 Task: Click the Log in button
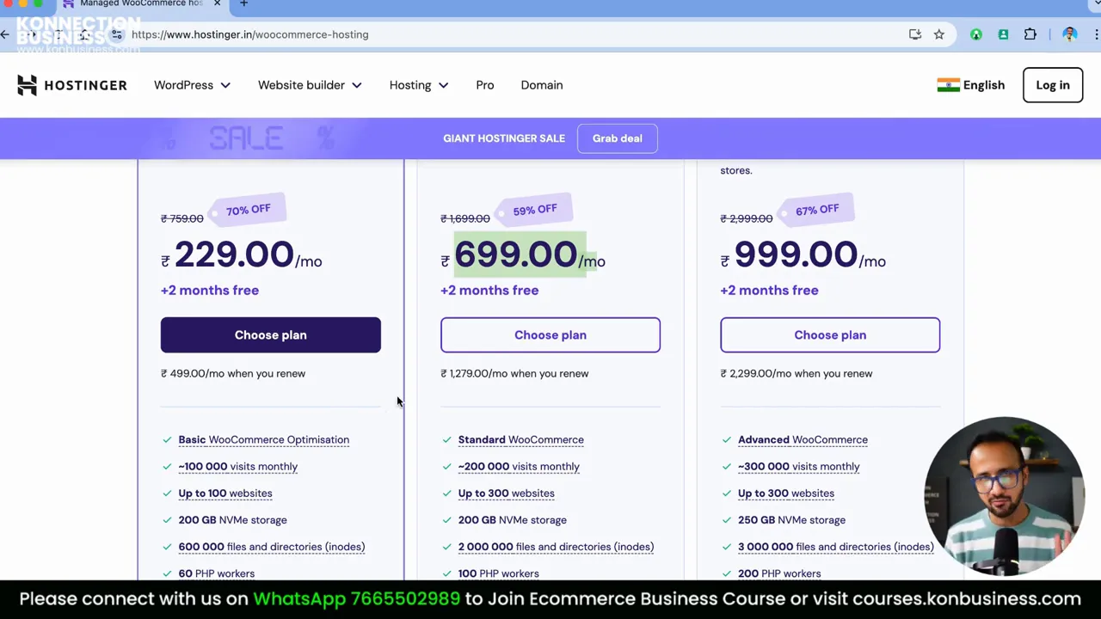pos(1053,85)
